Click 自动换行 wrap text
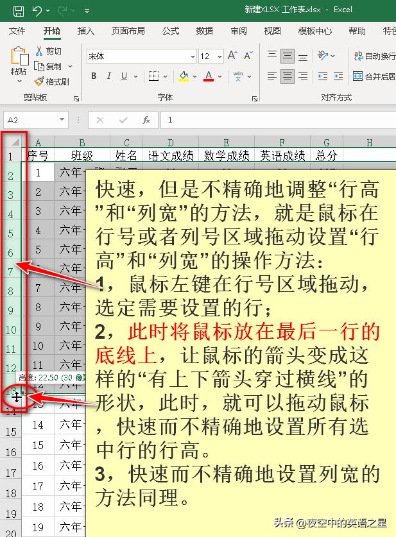Screen dimensions: 396x537 point(374,56)
